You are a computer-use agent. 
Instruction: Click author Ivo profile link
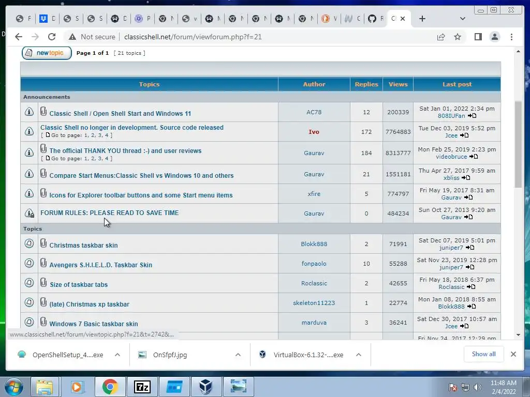click(314, 132)
